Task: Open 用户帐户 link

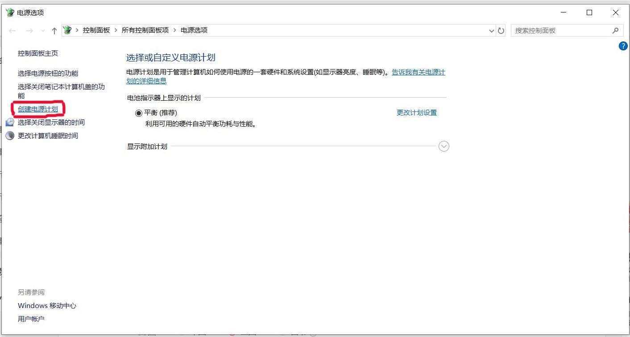Action: click(x=31, y=319)
